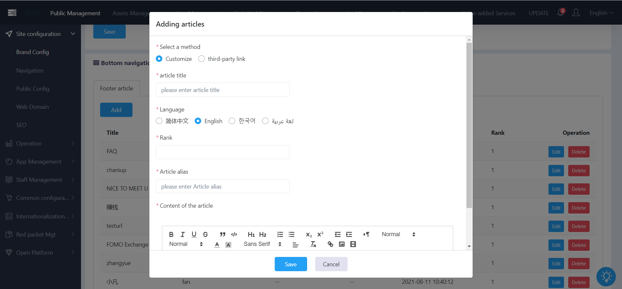Apply a numbered list to the content
The image size is (622, 289).
tap(280, 234)
